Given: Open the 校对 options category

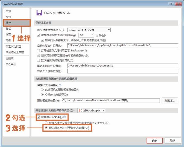Looking at the screenshot, I should 8,17.
